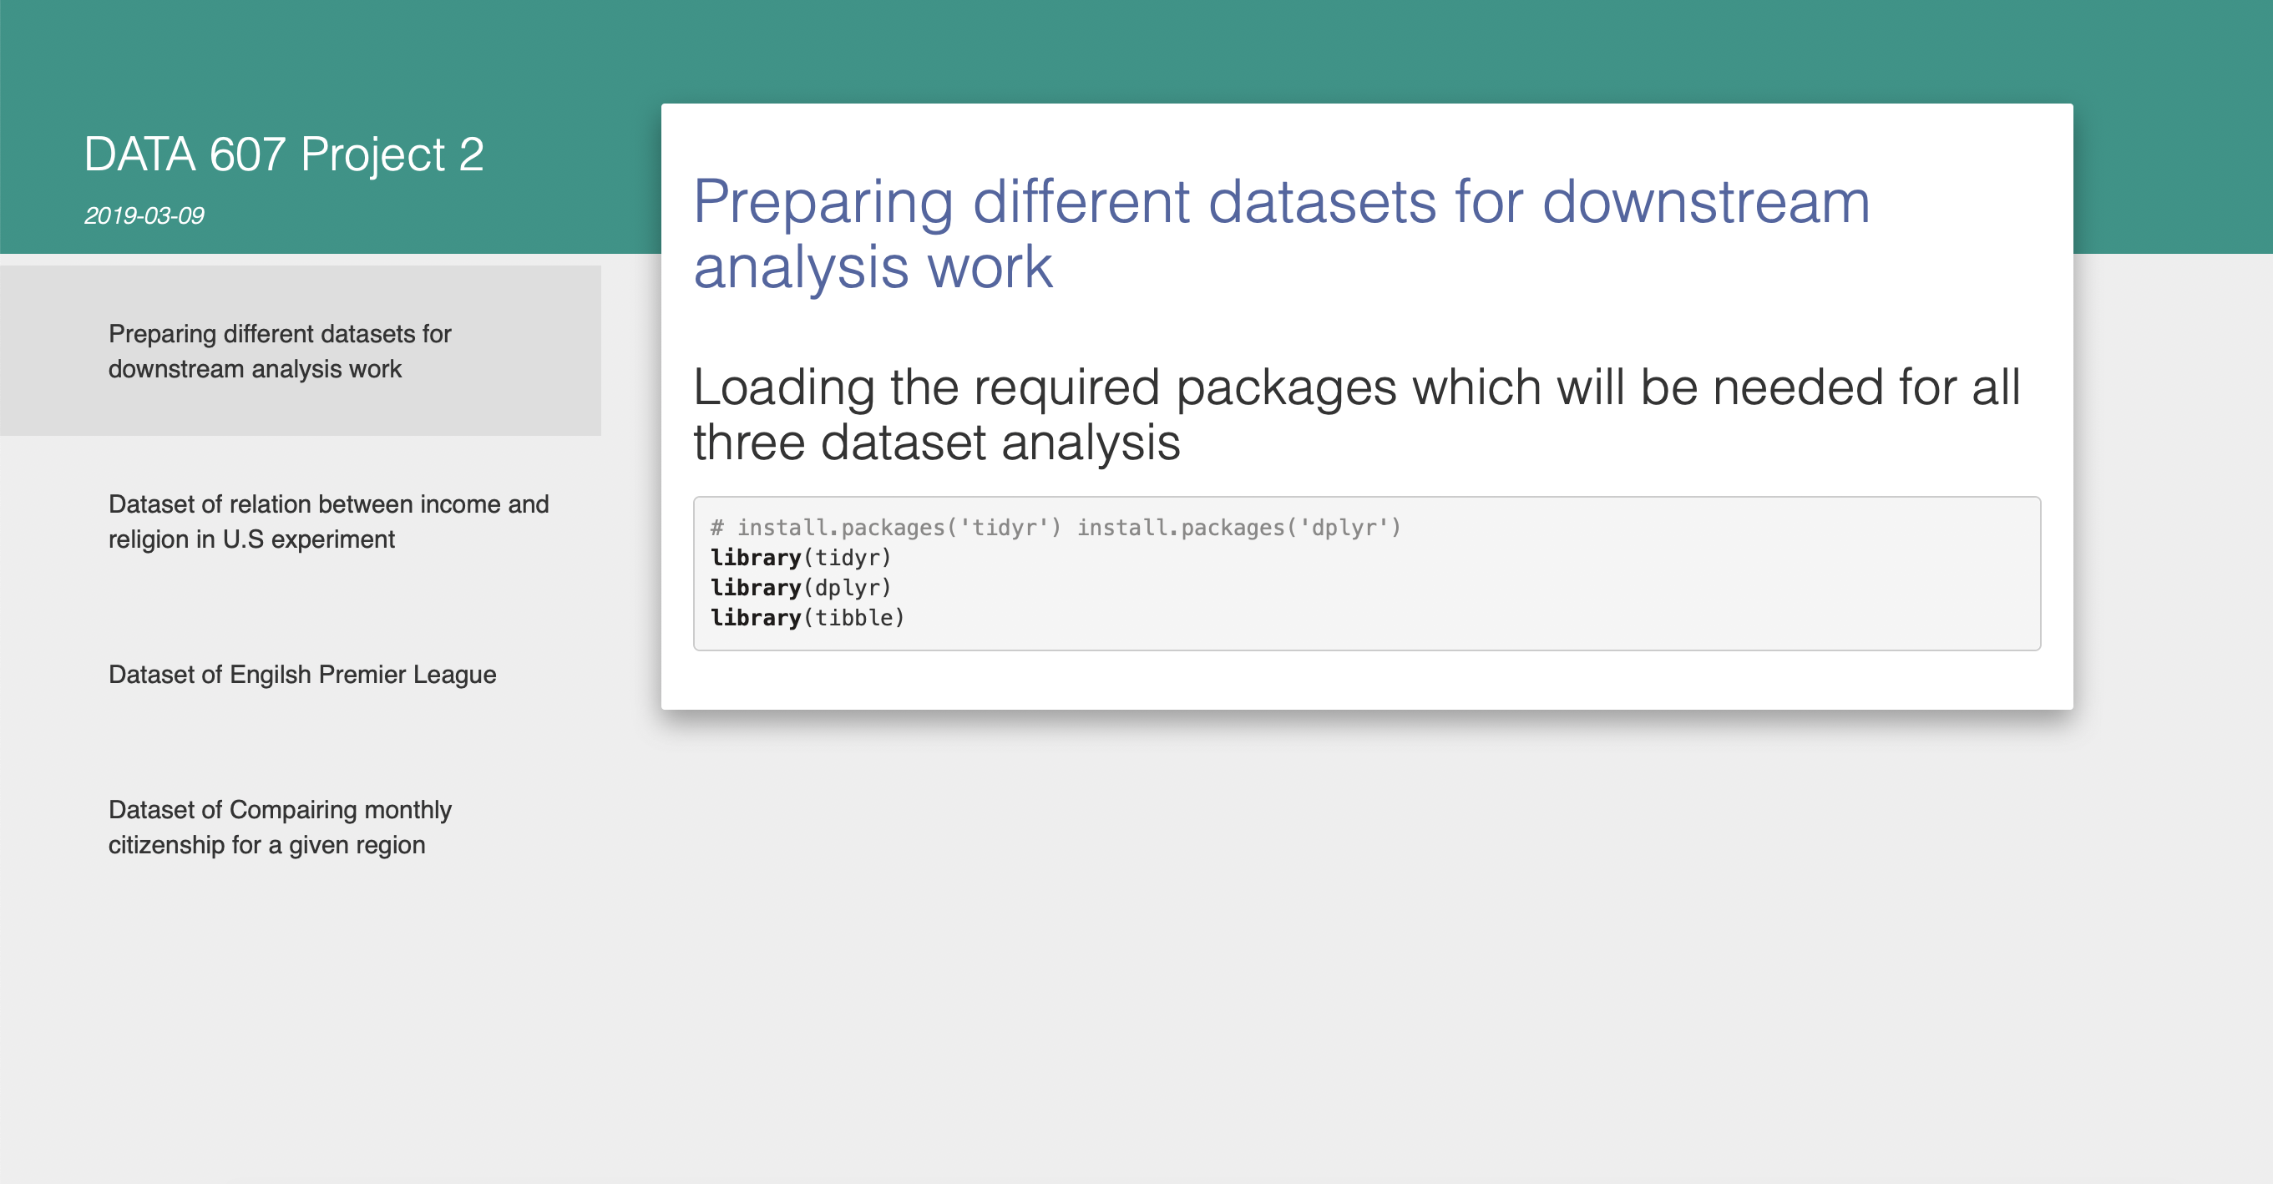Click the date "2019-03-09" under the title
The width and height of the screenshot is (2273, 1184).
(x=145, y=213)
